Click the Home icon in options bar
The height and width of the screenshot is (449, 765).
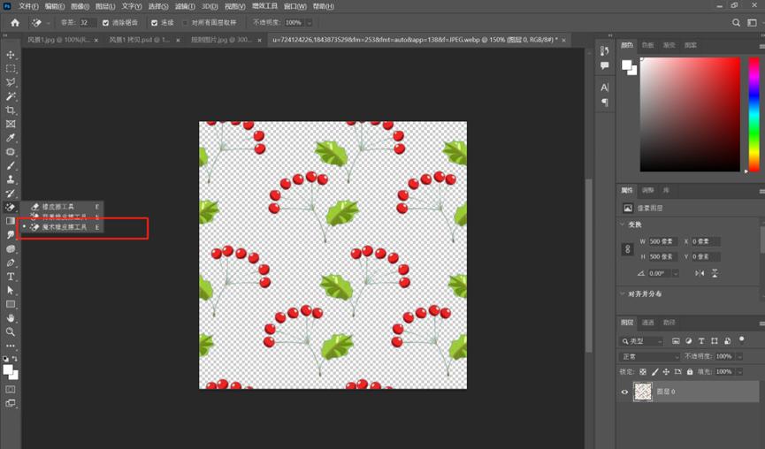14,22
